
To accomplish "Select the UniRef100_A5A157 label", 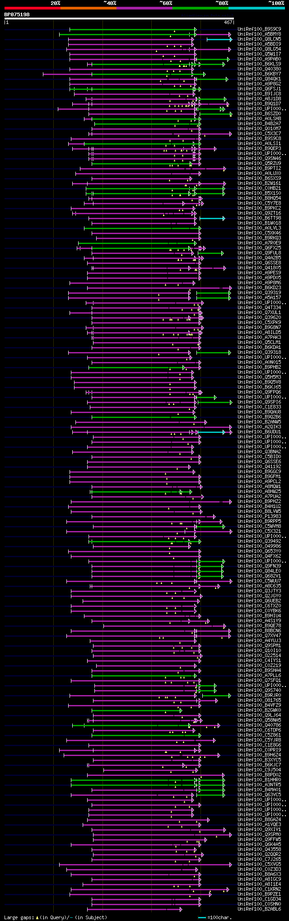I will click(x=259, y=297).
